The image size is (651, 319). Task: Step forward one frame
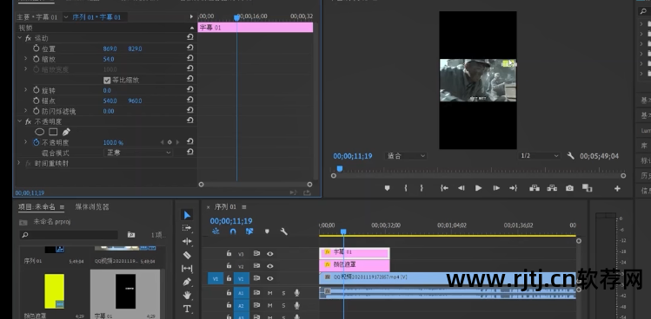[x=496, y=188]
